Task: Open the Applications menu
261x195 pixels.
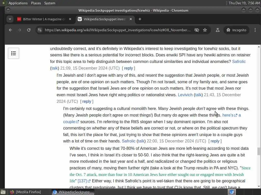Action: [x=18, y=3]
